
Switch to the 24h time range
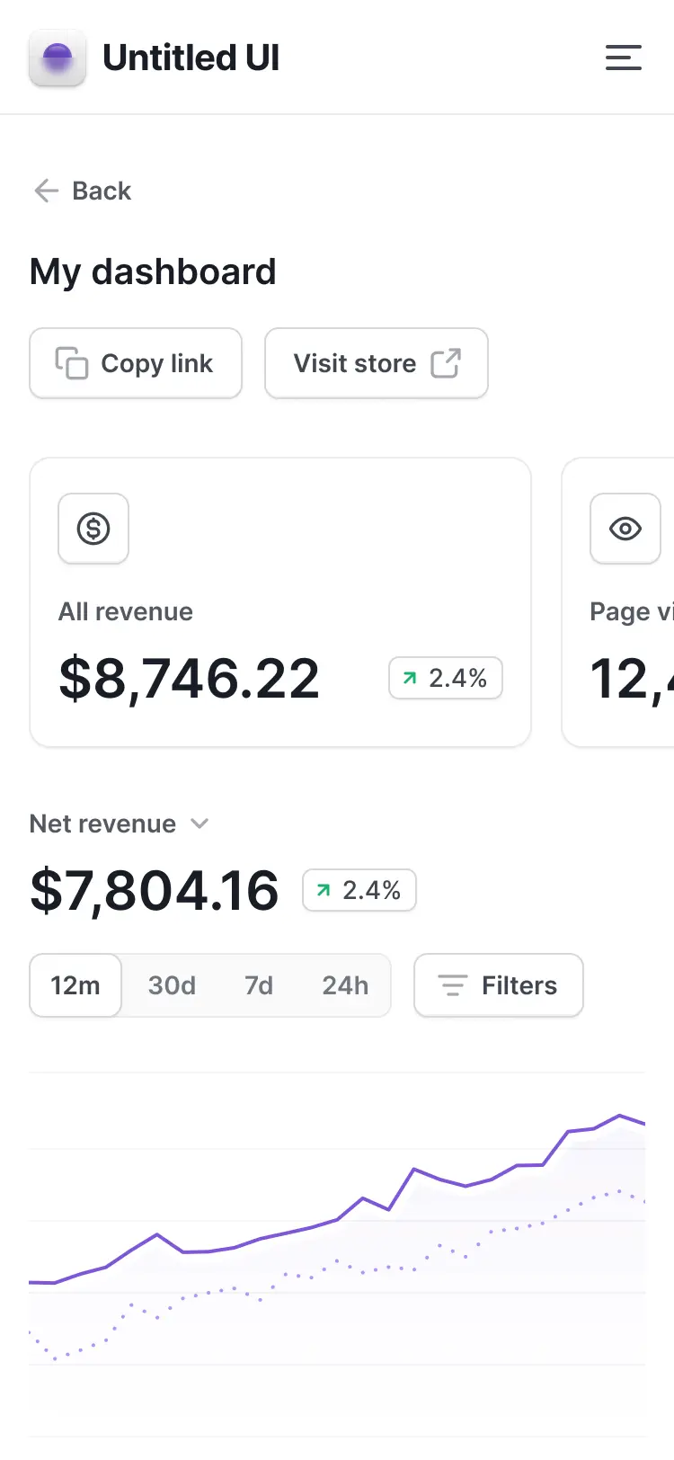pos(345,985)
